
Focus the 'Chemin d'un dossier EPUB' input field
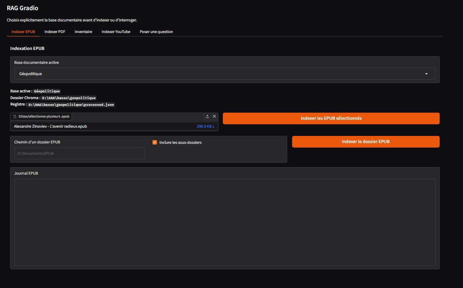pyautogui.click(x=80, y=153)
